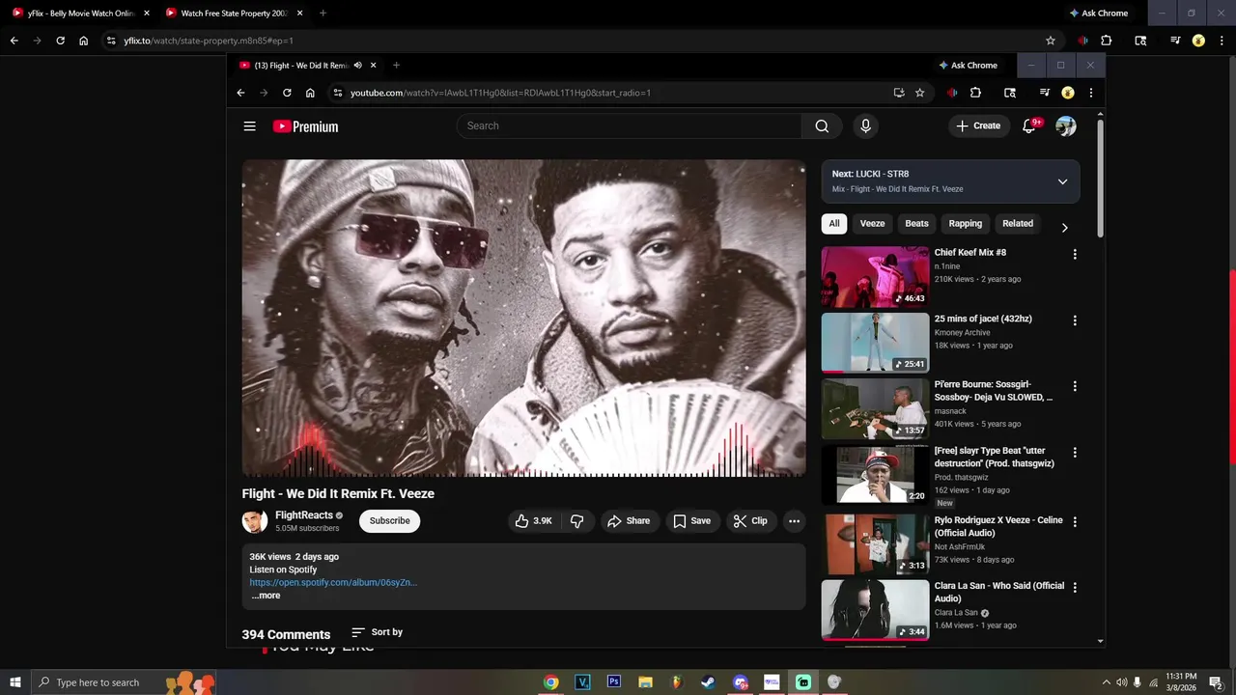Open the Clara La San - Who Said title

click(998, 592)
